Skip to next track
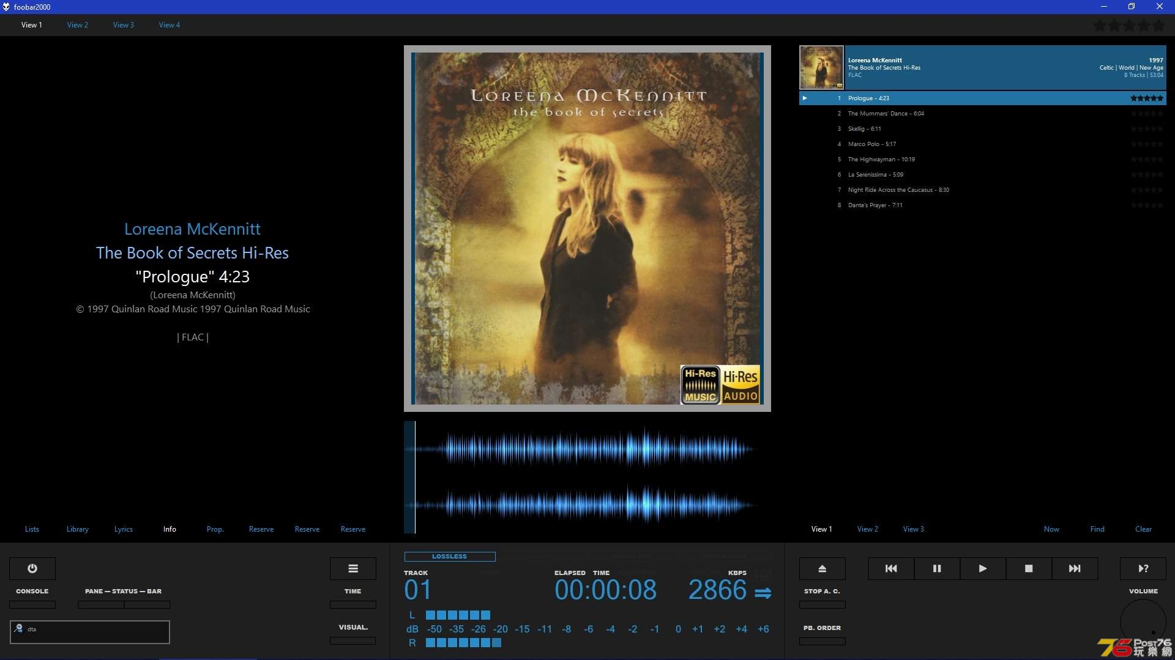This screenshot has height=660, width=1175. tap(1075, 568)
